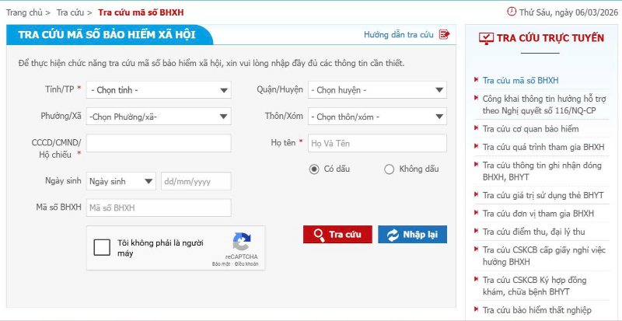622x321 pixels.
Task: Select the Có dấu radio button
Action: 314,169
